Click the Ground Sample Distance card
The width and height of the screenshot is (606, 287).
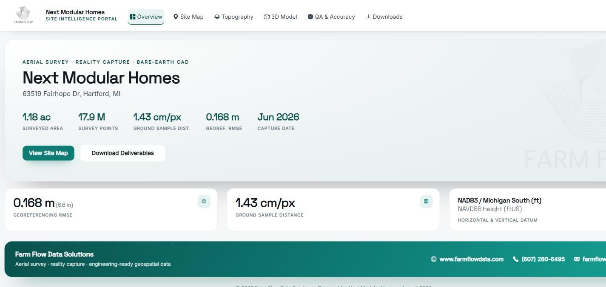[x=333, y=210]
